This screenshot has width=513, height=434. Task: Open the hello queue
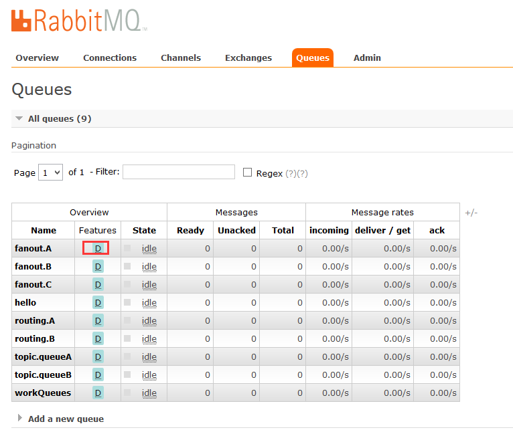tap(25, 302)
